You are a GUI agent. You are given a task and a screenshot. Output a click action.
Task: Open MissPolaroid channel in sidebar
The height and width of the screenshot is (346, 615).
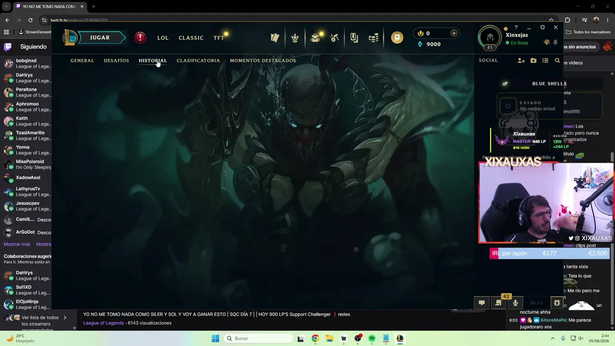[x=26, y=164]
